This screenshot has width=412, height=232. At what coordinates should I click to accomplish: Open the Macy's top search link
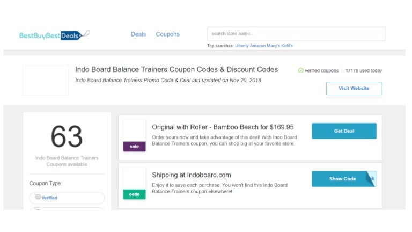[x=273, y=46]
